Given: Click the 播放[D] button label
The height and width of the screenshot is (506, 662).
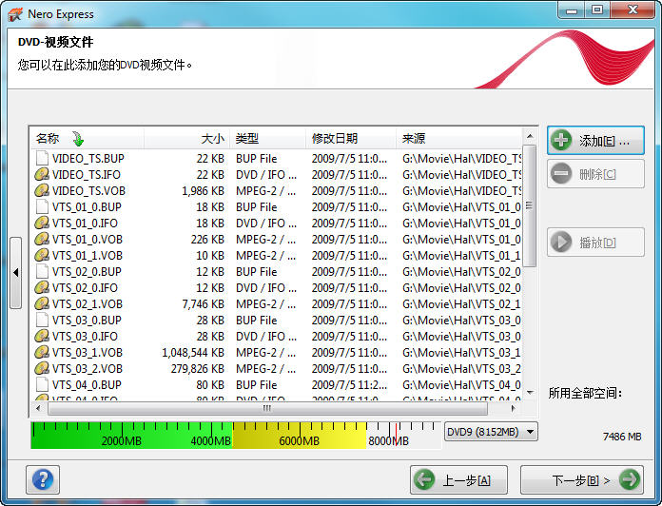Looking at the screenshot, I should point(597,243).
